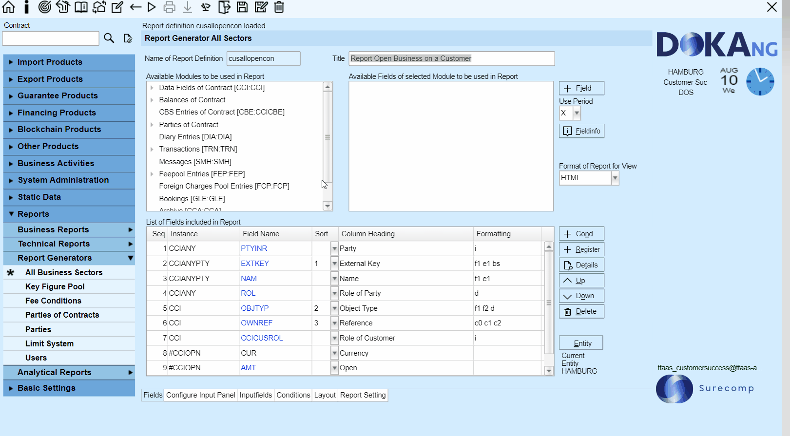Screen dimensions: 790x436
Task: Expand Export Products menu
Action: (69, 79)
